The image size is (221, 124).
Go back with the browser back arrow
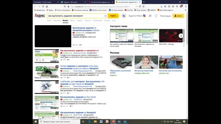click(x=35, y=7)
